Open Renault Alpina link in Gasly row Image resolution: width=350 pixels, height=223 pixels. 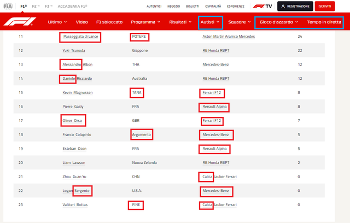coord(214,107)
